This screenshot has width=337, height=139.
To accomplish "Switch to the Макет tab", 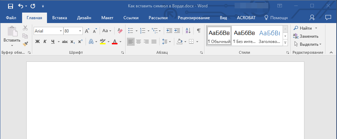I will 107,18.
